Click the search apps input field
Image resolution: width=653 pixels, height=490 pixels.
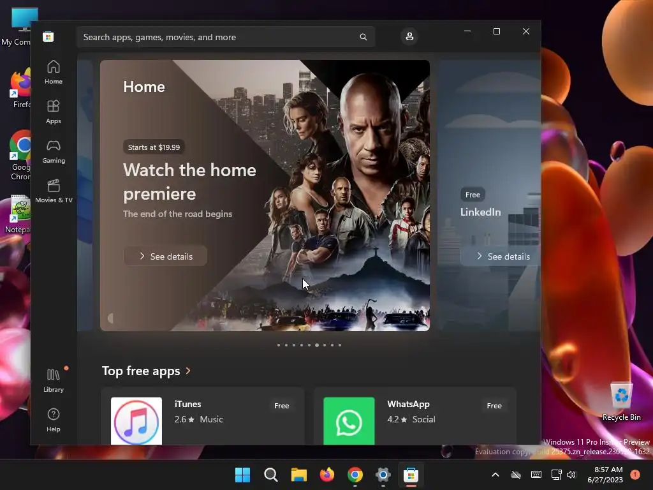click(226, 37)
